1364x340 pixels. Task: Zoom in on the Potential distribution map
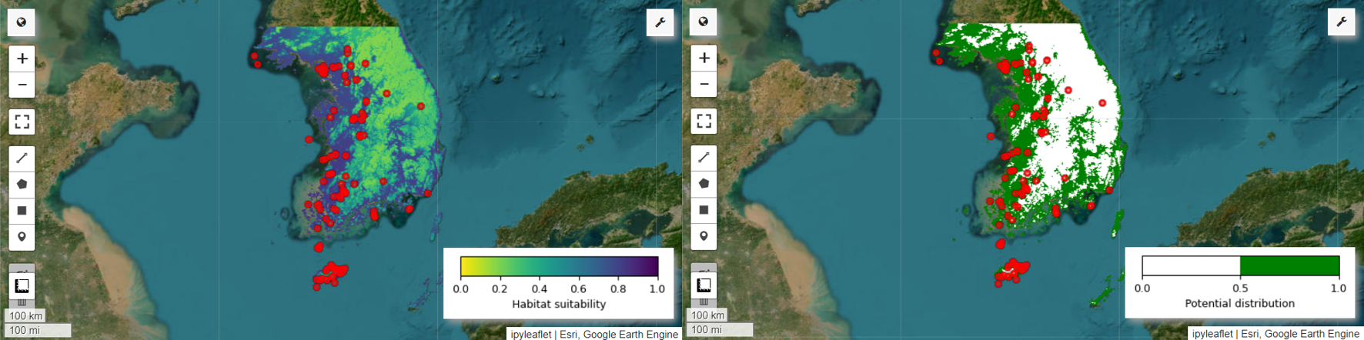(704, 58)
